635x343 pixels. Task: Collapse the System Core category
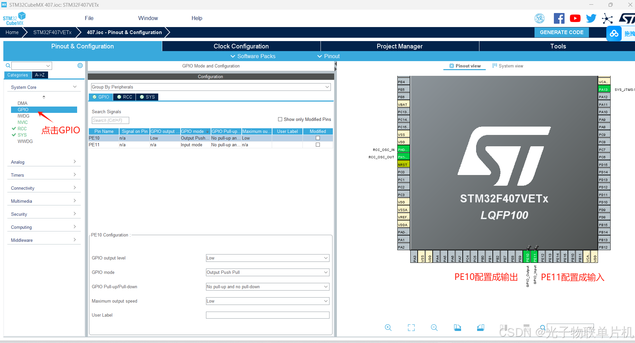(x=44, y=87)
